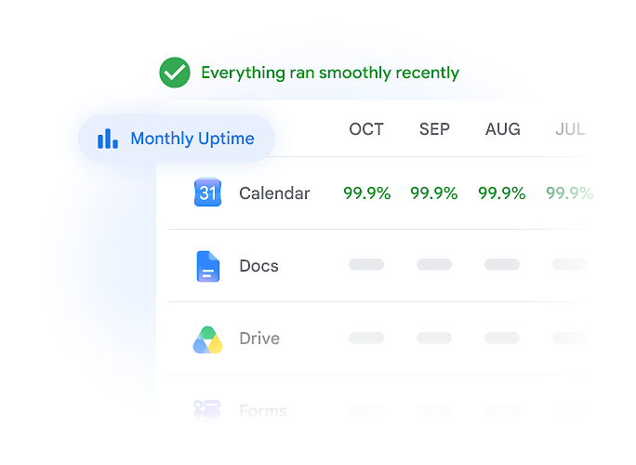The width and height of the screenshot is (636, 465).
Task: Select the Google Docs icon
Action: [208, 266]
